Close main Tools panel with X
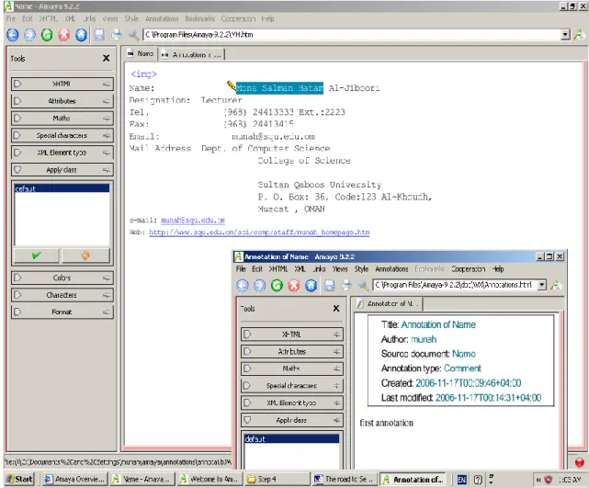Screen dimensions: 589x488 (107, 58)
